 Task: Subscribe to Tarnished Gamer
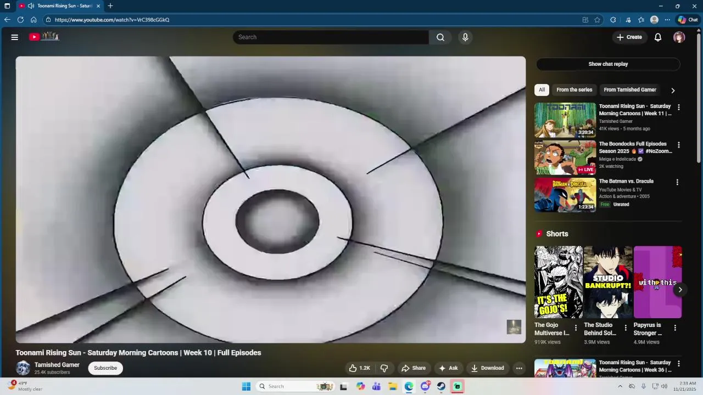105,368
